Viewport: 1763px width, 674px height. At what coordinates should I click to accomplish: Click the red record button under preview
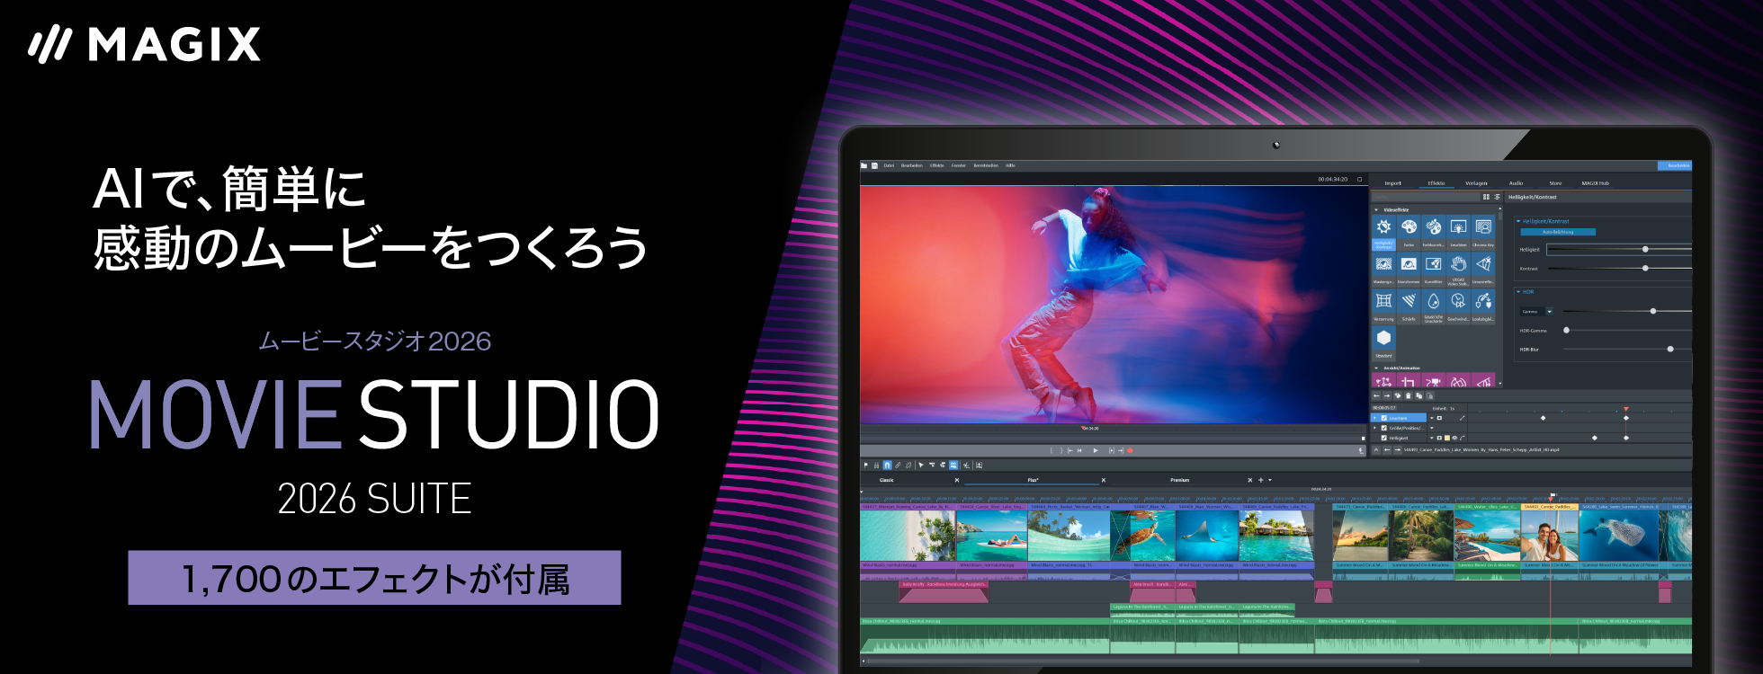[1131, 450]
